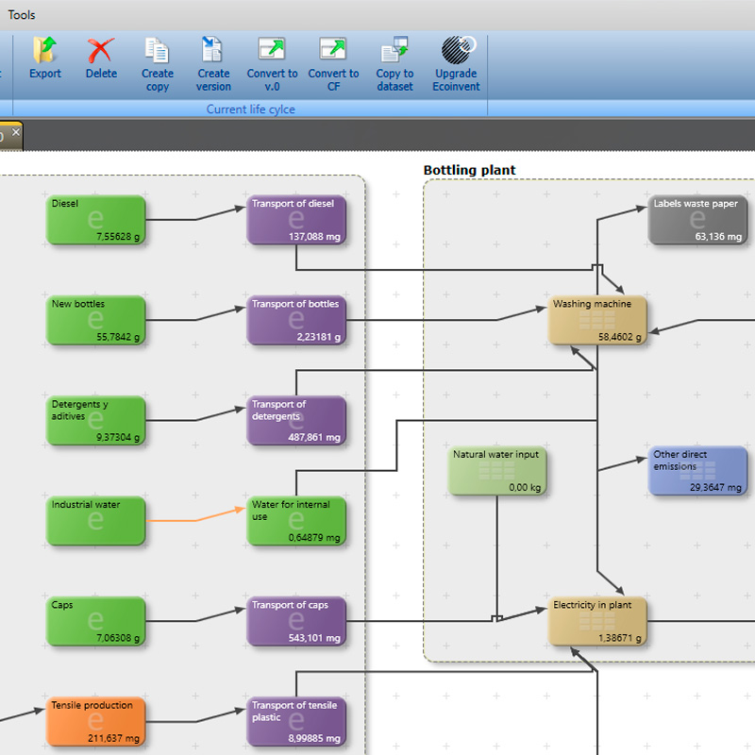Click the Other direct emissions node
Screen dimensions: 755x755
coord(698,471)
